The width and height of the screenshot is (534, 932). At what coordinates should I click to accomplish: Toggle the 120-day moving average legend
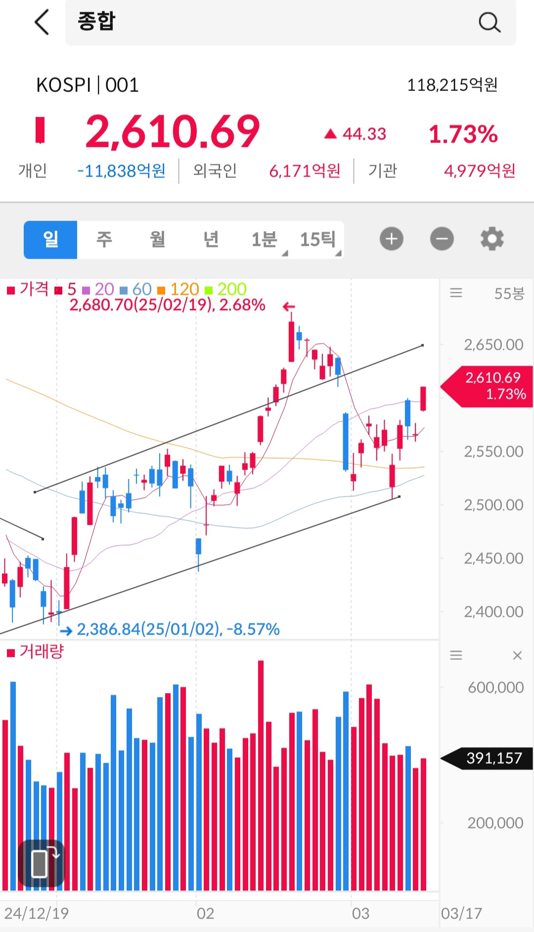tap(178, 289)
